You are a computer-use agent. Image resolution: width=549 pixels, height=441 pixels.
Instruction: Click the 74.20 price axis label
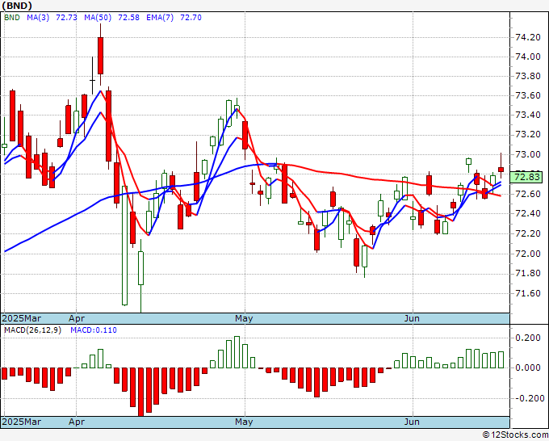pos(528,37)
